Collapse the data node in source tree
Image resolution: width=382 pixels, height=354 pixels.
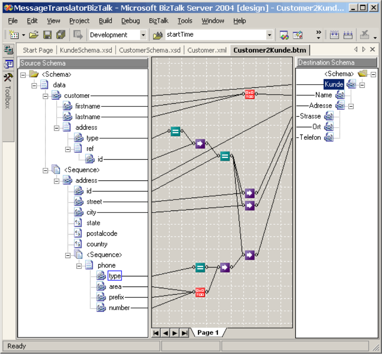(x=34, y=86)
